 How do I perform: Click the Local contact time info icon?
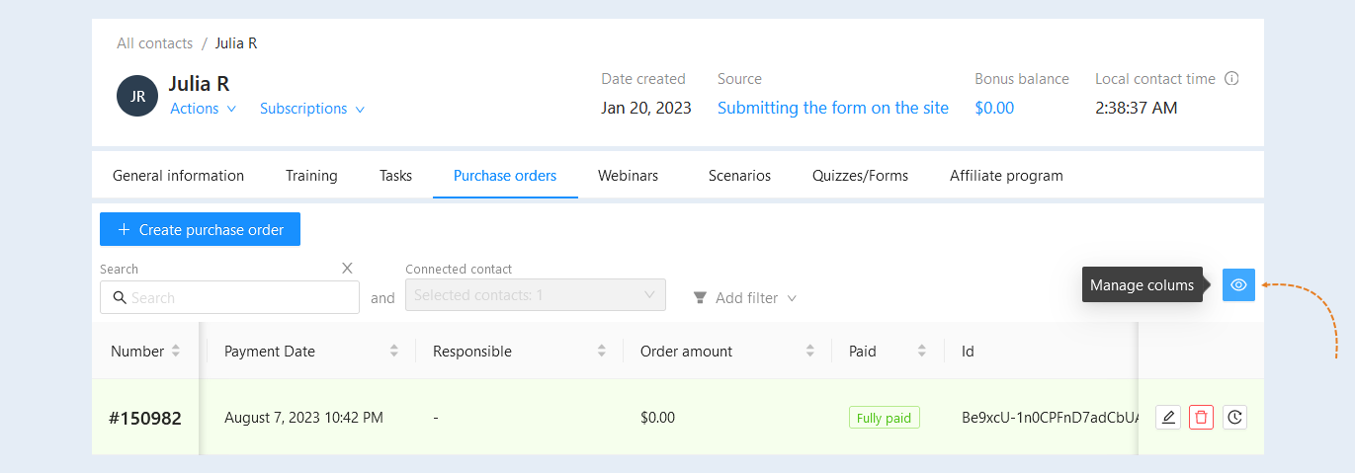coord(1231,79)
